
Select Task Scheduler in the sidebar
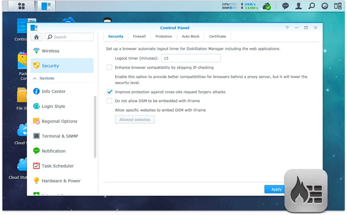(57, 166)
